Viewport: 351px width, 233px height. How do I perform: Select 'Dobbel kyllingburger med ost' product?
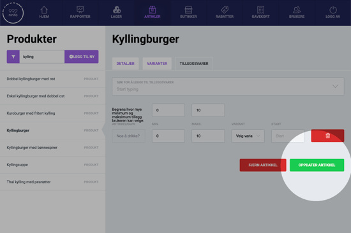coord(52,79)
